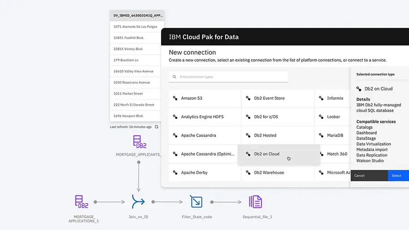
Task: Select the 16610 Valley View Avenue row
Action: click(x=135, y=71)
